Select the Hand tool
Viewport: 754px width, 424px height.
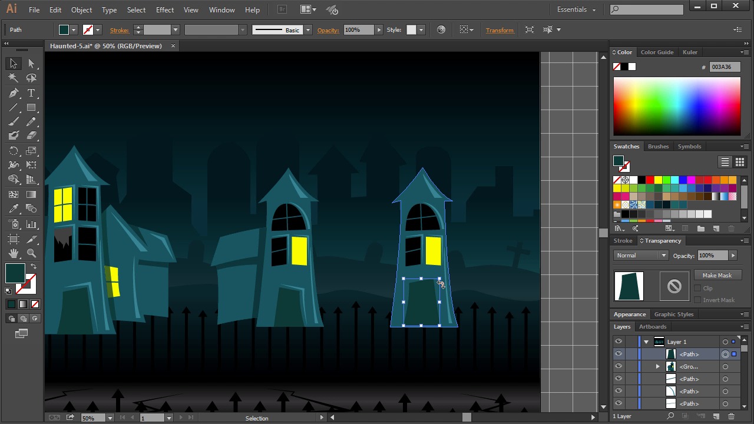coord(14,253)
